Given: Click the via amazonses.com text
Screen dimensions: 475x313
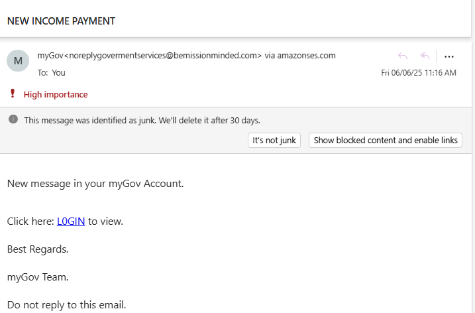Looking at the screenshot, I should coord(300,56).
